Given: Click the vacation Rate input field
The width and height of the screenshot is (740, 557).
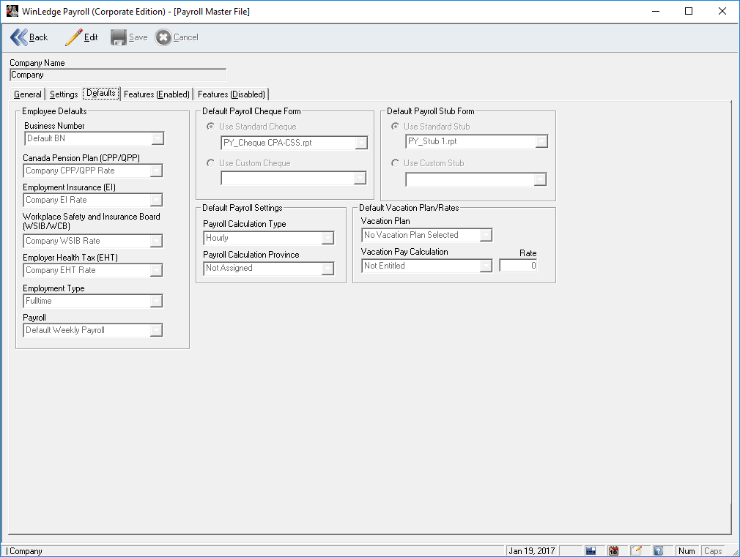Looking at the screenshot, I should (x=518, y=266).
